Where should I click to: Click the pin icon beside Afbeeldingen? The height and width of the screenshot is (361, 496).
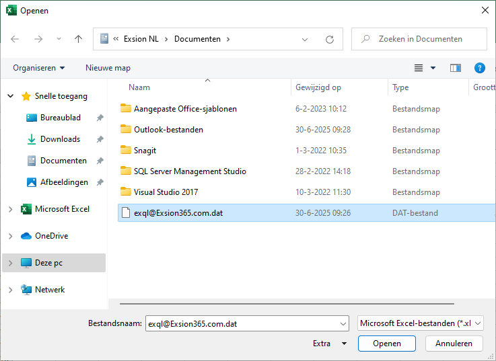point(100,182)
